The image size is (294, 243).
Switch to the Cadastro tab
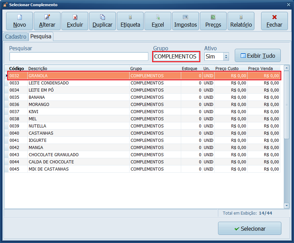16,37
